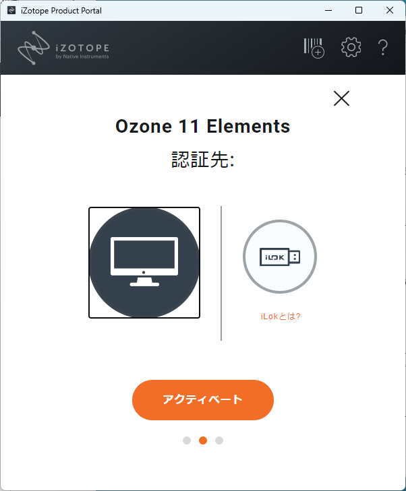Close the Ozone 11 Elements authorization dialog
Image resolution: width=406 pixels, height=491 pixels.
[341, 98]
